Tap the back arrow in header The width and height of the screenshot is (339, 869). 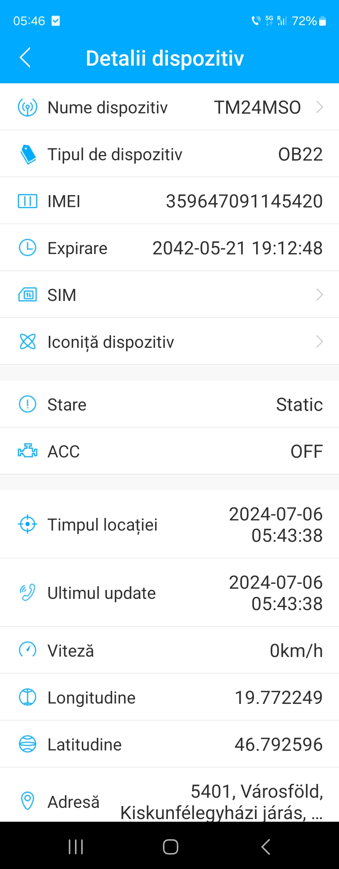pos(25,58)
